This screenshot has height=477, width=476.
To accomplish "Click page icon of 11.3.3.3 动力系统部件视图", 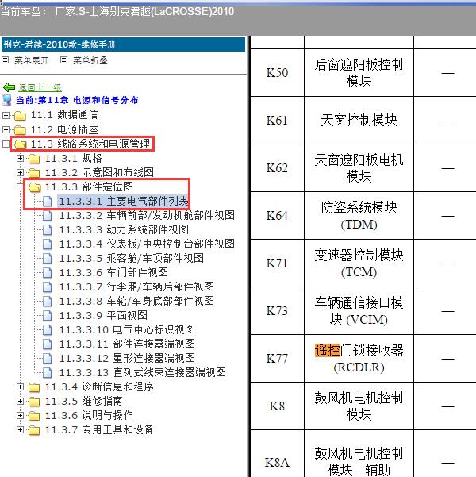I will pos(47,229).
